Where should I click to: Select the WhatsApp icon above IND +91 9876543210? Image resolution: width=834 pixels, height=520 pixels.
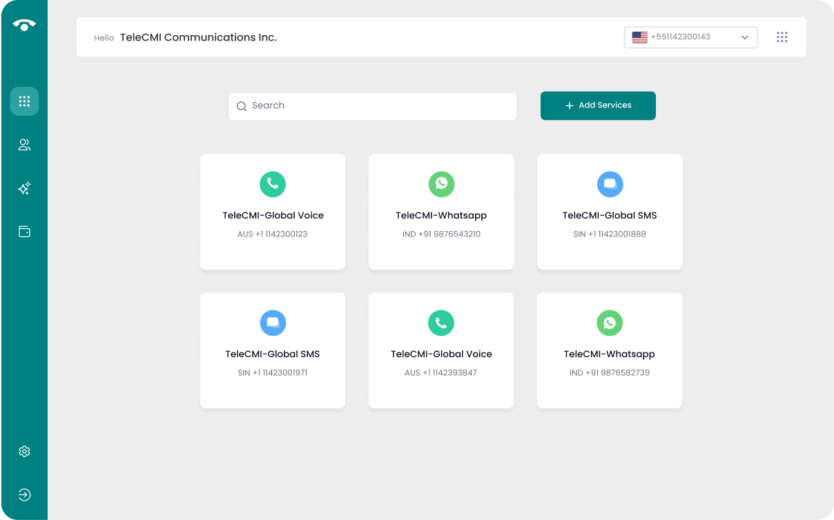(441, 184)
